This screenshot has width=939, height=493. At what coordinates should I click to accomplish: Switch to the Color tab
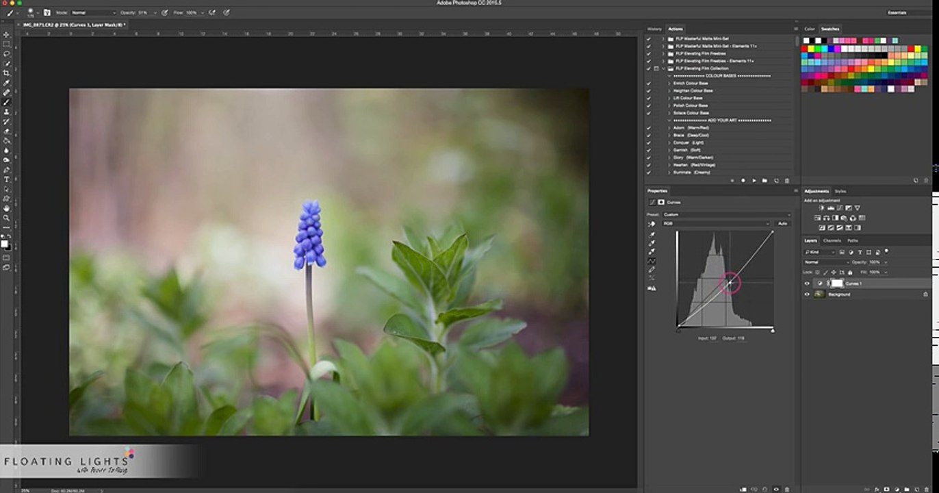810,29
